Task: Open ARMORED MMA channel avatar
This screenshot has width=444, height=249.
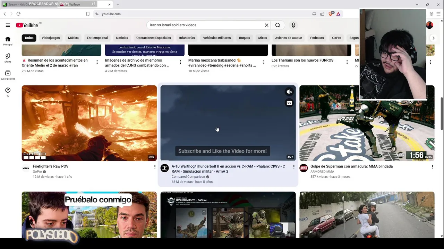Action: [x=304, y=168]
